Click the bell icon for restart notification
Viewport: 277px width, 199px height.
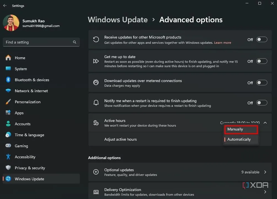click(x=96, y=103)
